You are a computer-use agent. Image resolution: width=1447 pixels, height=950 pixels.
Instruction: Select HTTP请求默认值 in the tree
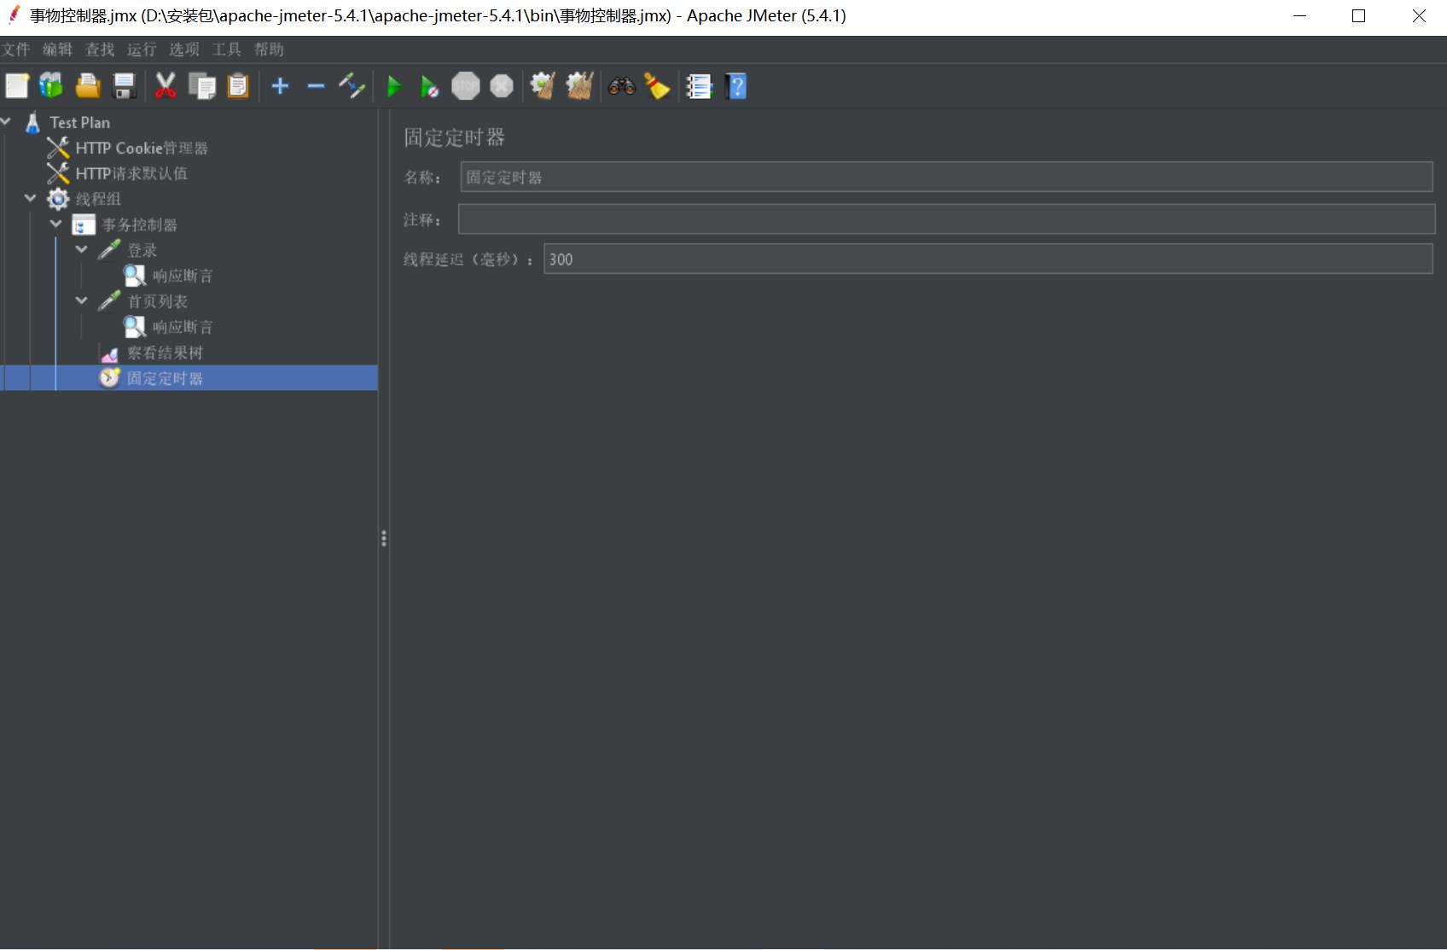point(131,173)
